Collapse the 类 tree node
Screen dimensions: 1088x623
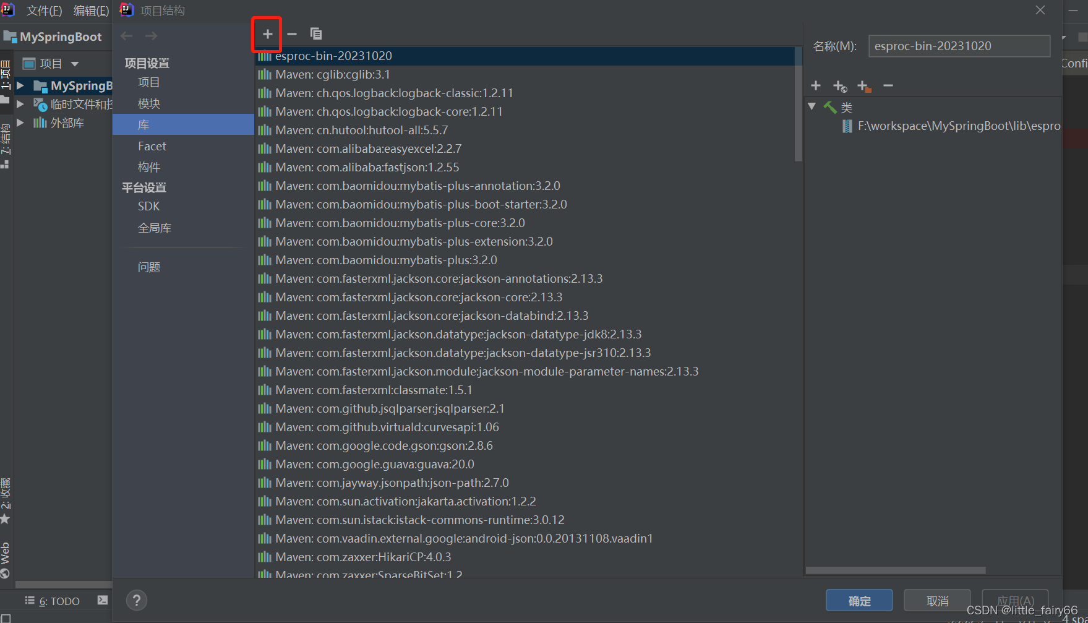[812, 106]
